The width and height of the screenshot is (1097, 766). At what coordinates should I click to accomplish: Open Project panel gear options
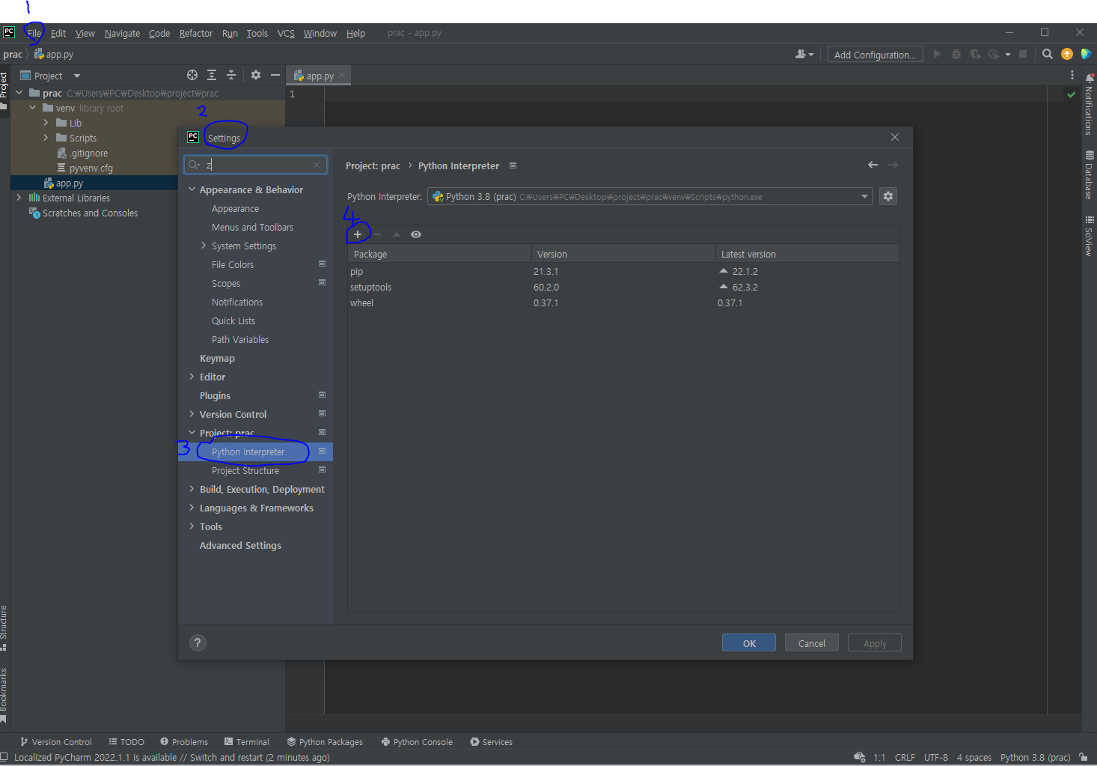point(256,75)
